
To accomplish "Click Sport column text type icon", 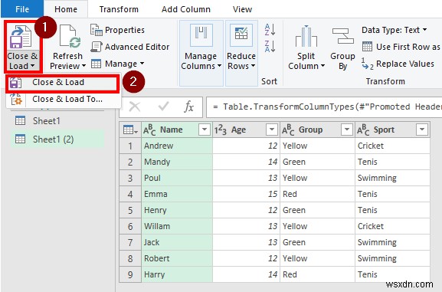I will 363,130.
